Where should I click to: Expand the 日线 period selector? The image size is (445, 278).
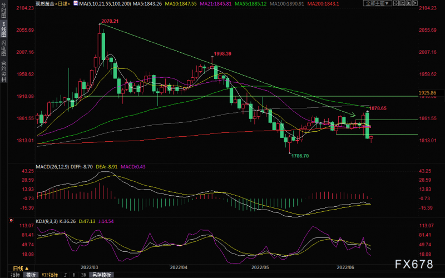[21, 268]
